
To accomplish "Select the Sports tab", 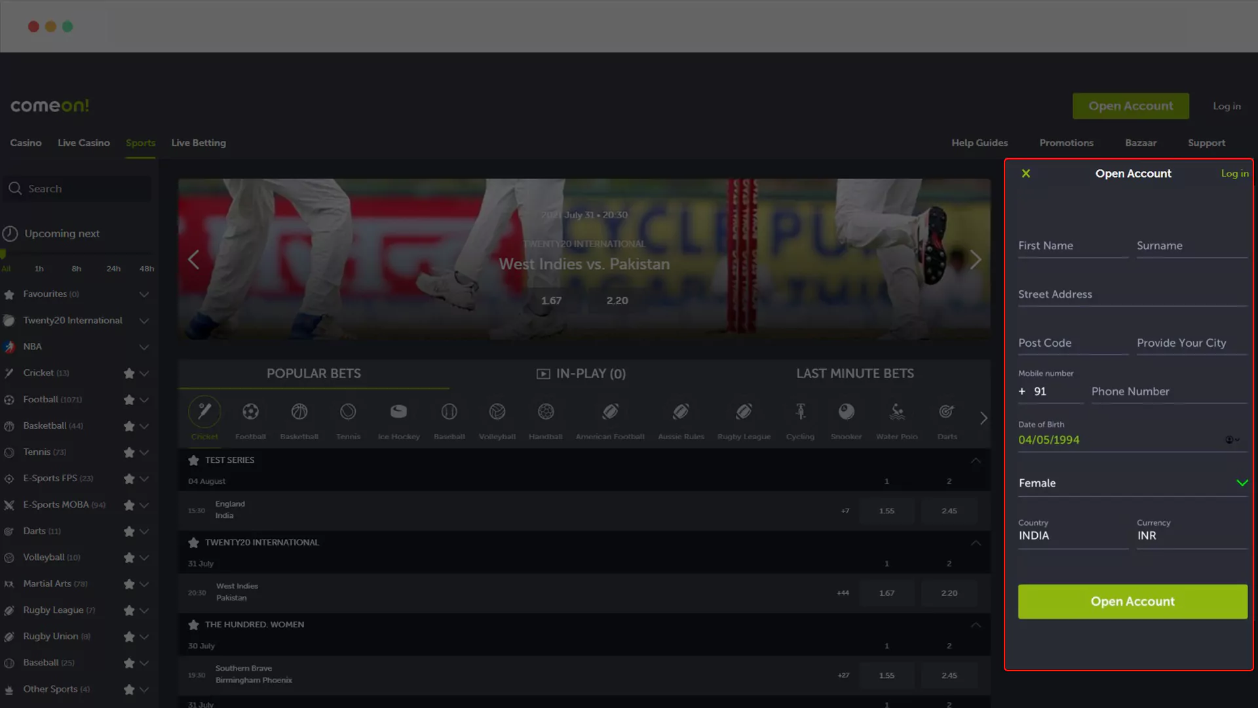I will coord(141,143).
